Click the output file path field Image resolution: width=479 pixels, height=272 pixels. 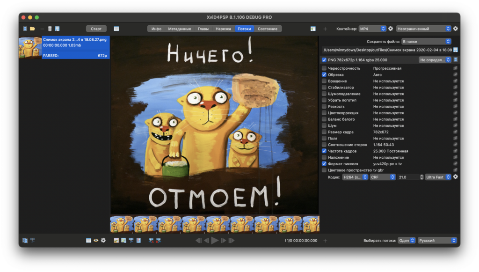click(x=387, y=50)
